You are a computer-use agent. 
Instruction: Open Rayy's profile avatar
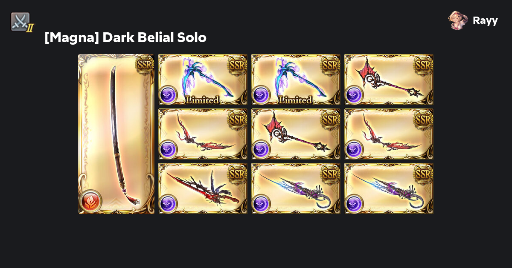[x=458, y=20]
